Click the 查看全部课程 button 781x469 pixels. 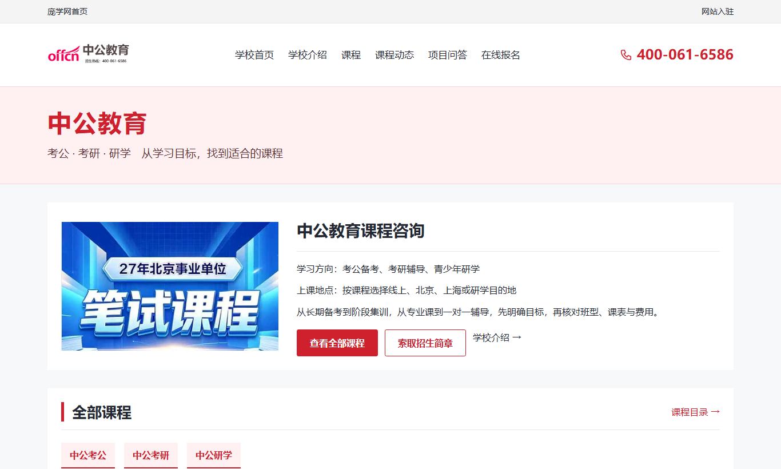click(337, 343)
